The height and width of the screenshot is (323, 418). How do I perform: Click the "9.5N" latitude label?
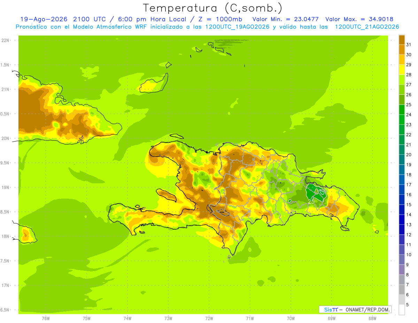5,163
